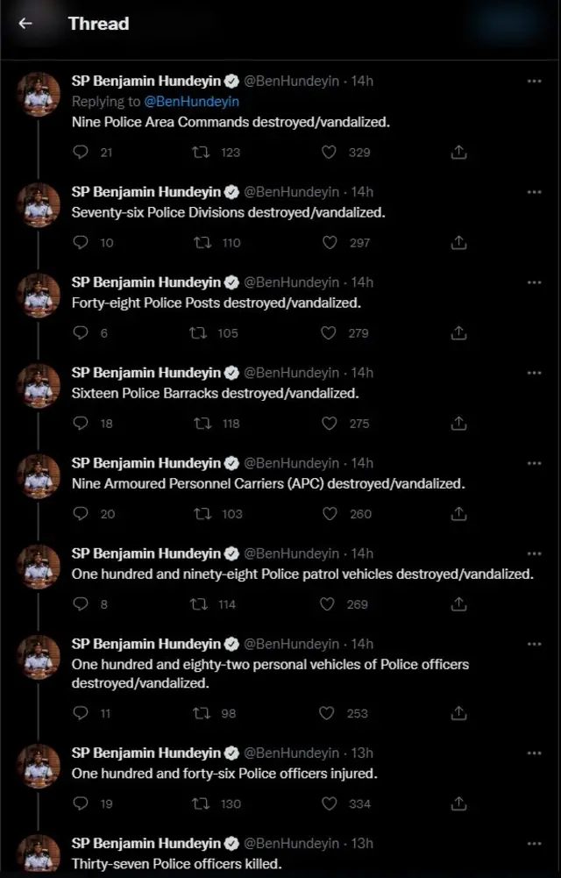The image size is (561, 878).
Task: Reply to the personal vehicles of officers tweet
Action: point(82,713)
